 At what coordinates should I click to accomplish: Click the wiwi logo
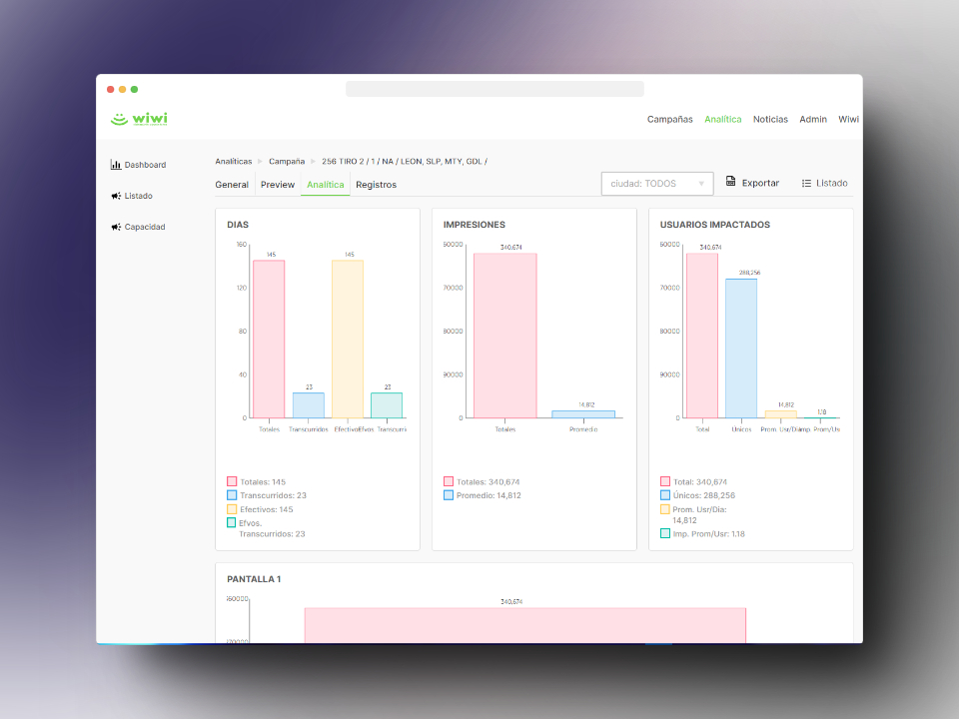click(x=139, y=119)
